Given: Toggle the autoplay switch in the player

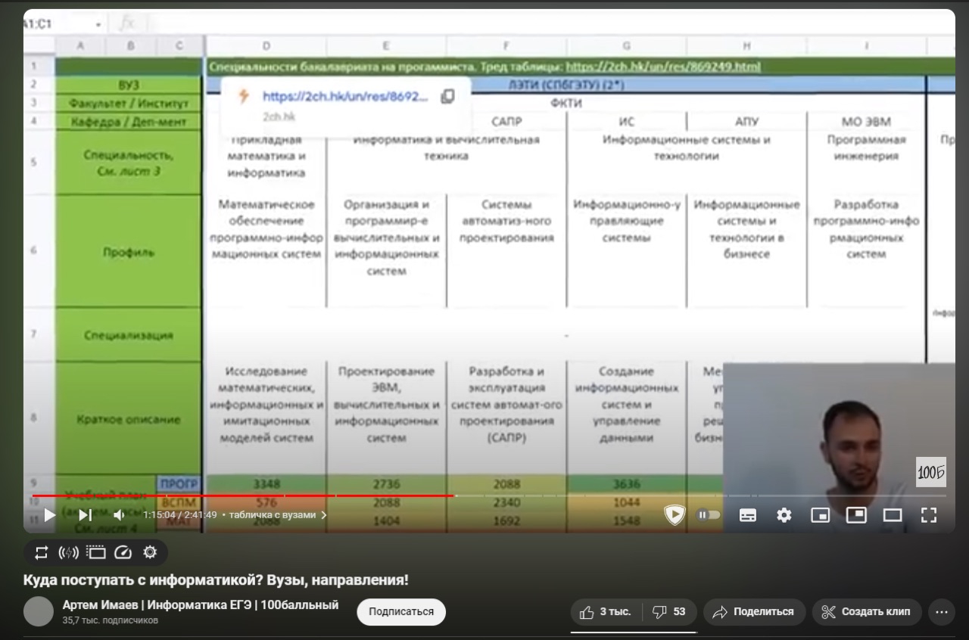Looking at the screenshot, I should (x=709, y=515).
